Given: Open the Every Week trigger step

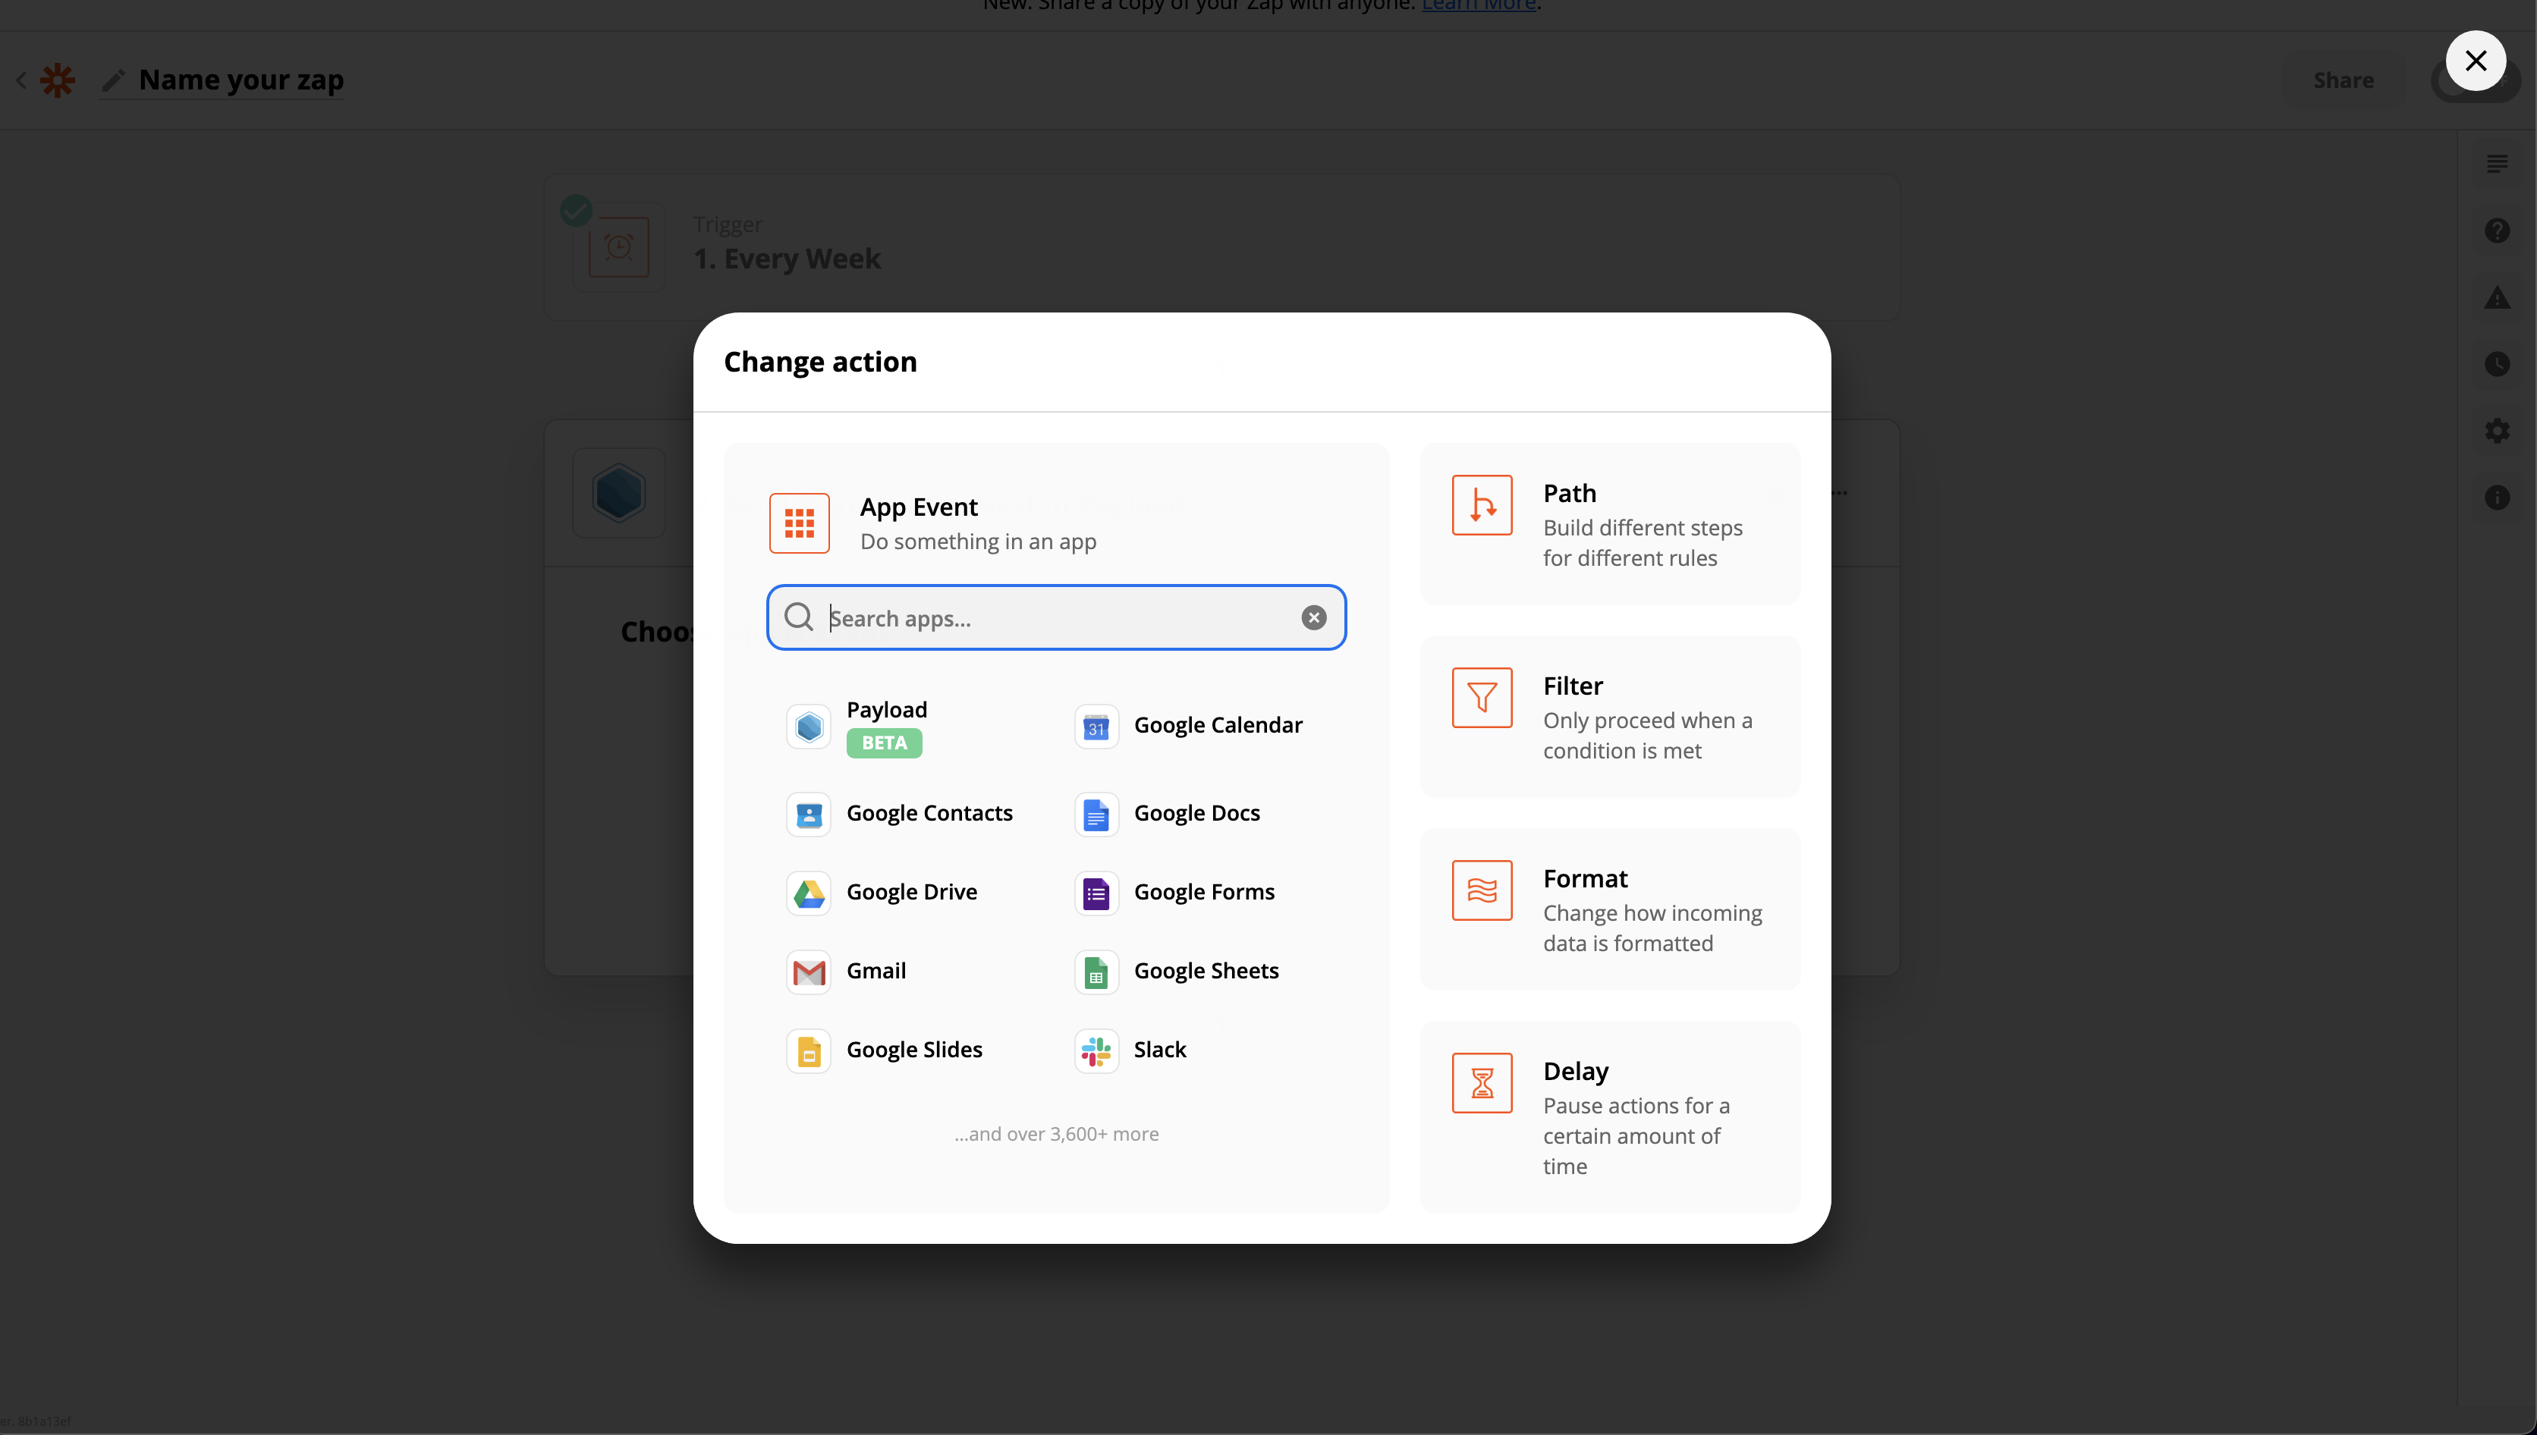Looking at the screenshot, I should (x=1222, y=247).
